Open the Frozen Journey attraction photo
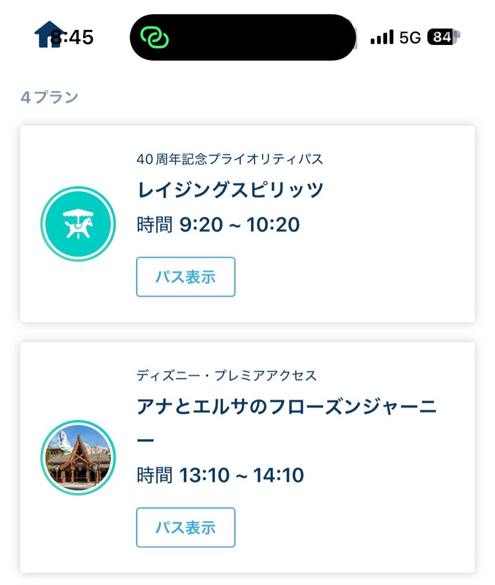The image size is (495, 585). pyautogui.click(x=78, y=458)
